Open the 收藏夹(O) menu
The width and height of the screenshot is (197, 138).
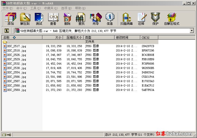pos(51,8)
